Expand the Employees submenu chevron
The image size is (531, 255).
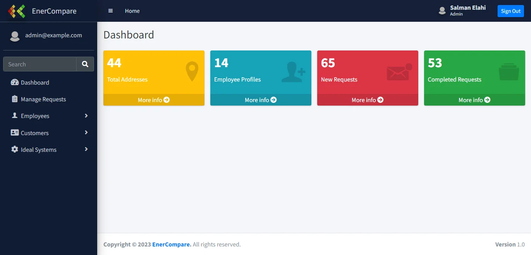click(x=86, y=116)
